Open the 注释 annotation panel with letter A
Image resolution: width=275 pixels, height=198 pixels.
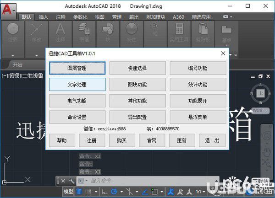click(x=60, y=29)
